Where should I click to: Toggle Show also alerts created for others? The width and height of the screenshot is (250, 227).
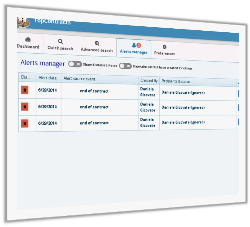pos(125,66)
